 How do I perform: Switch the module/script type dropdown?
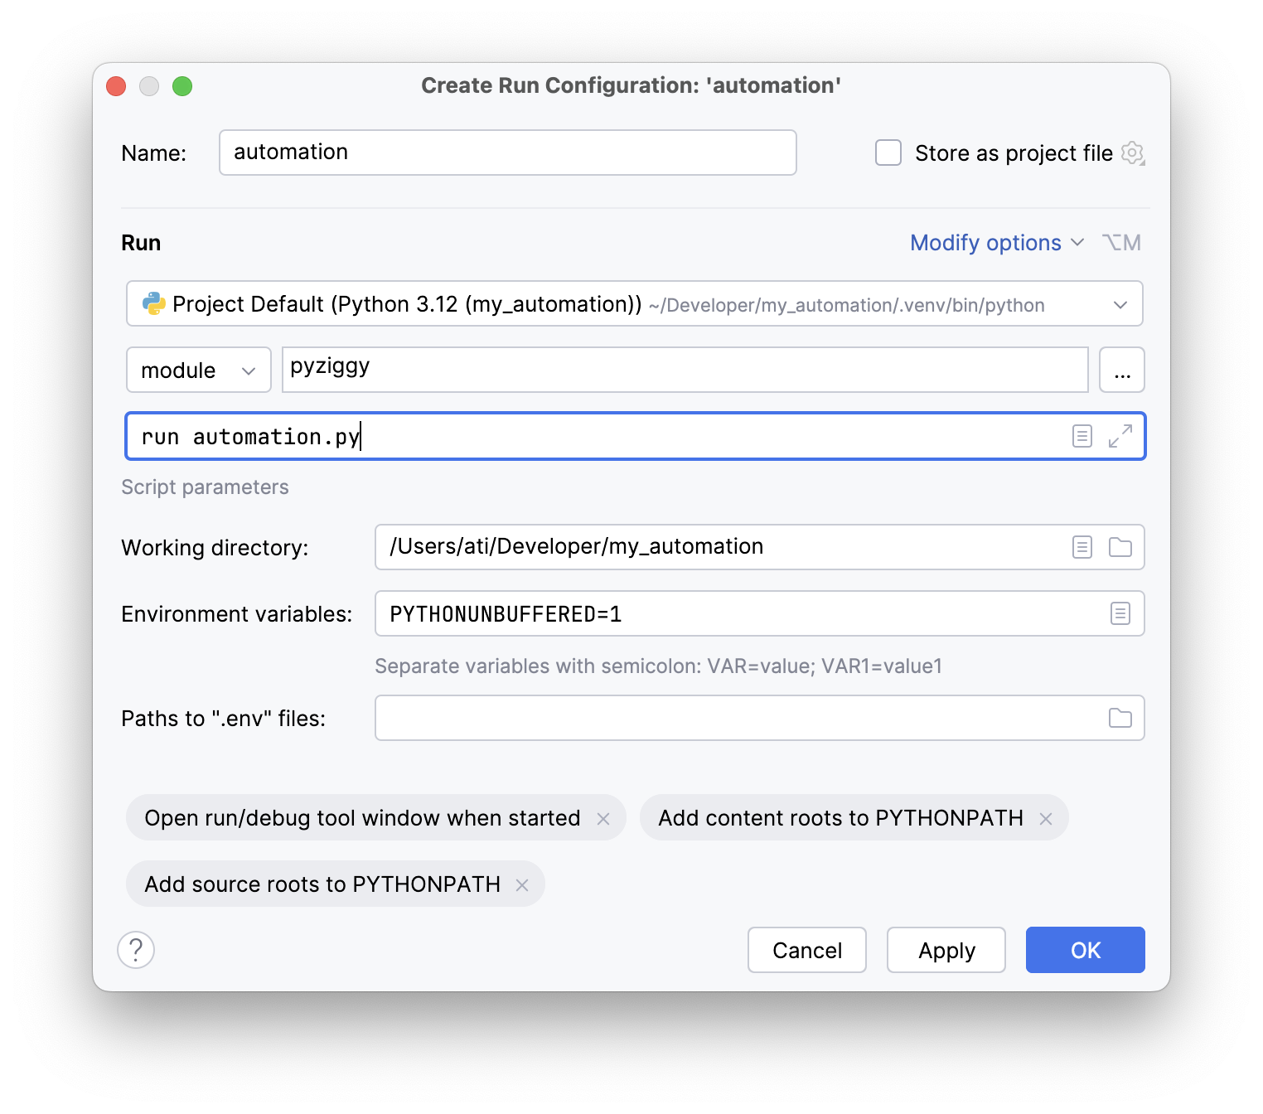[x=199, y=370]
